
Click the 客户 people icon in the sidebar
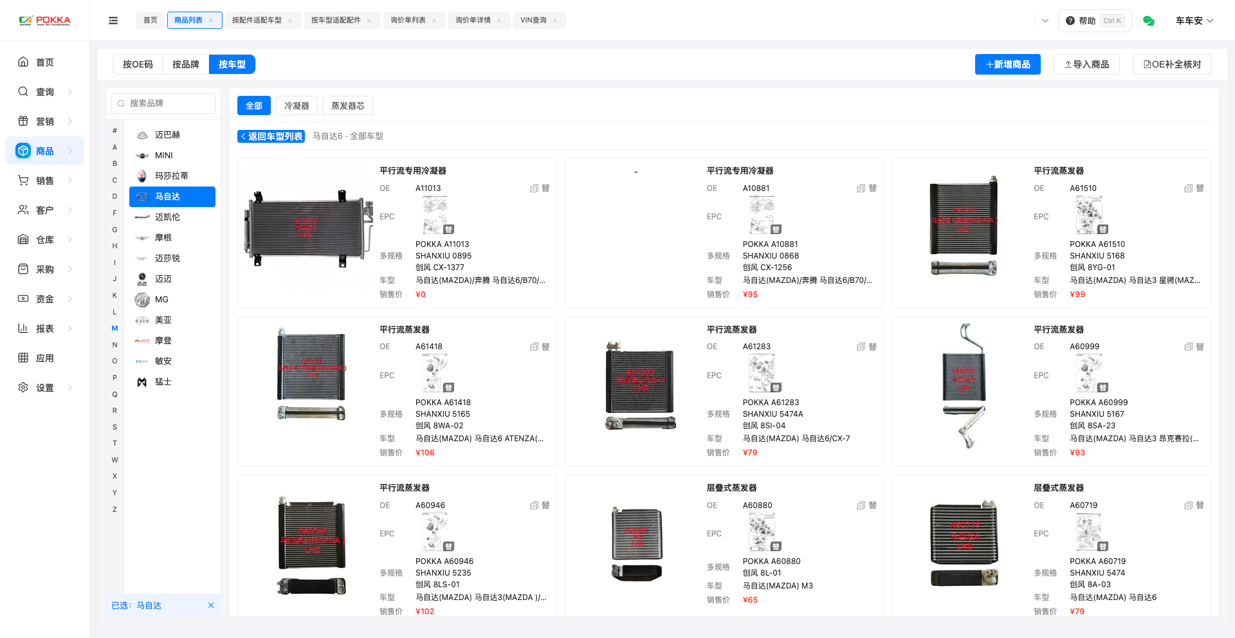[x=23, y=210]
